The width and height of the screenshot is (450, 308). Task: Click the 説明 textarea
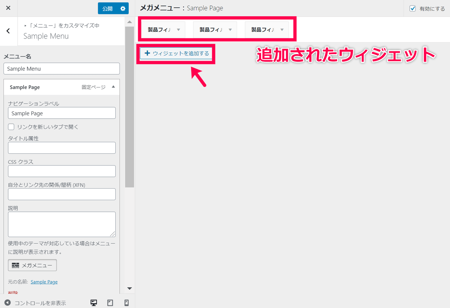click(62, 224)
